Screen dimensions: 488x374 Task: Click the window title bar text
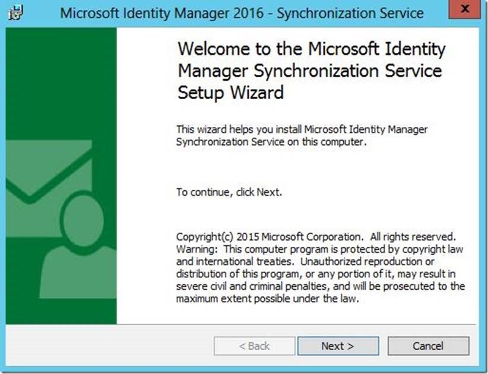point(242,12)
